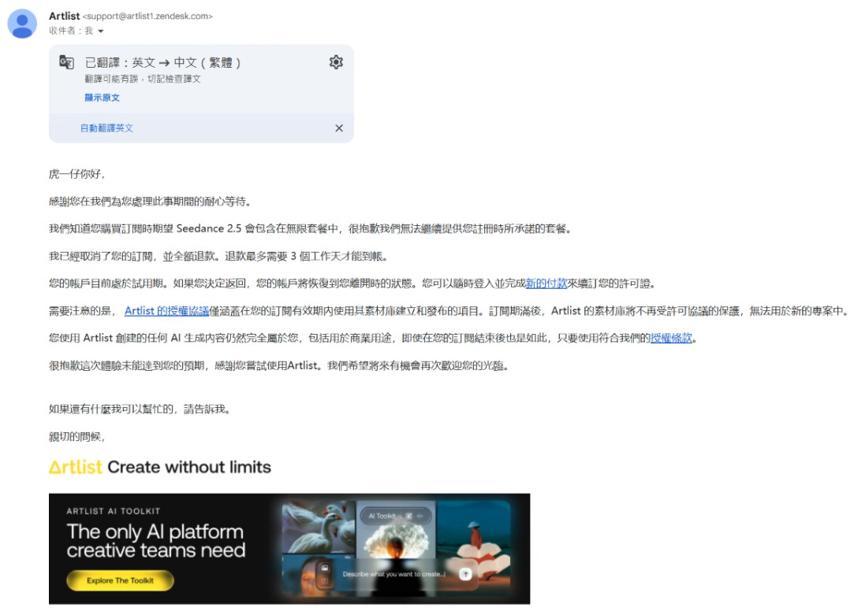Click the Artlist logo in the signature

(x=75, y=467)
